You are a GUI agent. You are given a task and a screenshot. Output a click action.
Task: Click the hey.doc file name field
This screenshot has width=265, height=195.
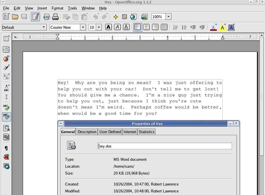pos(165,146)
